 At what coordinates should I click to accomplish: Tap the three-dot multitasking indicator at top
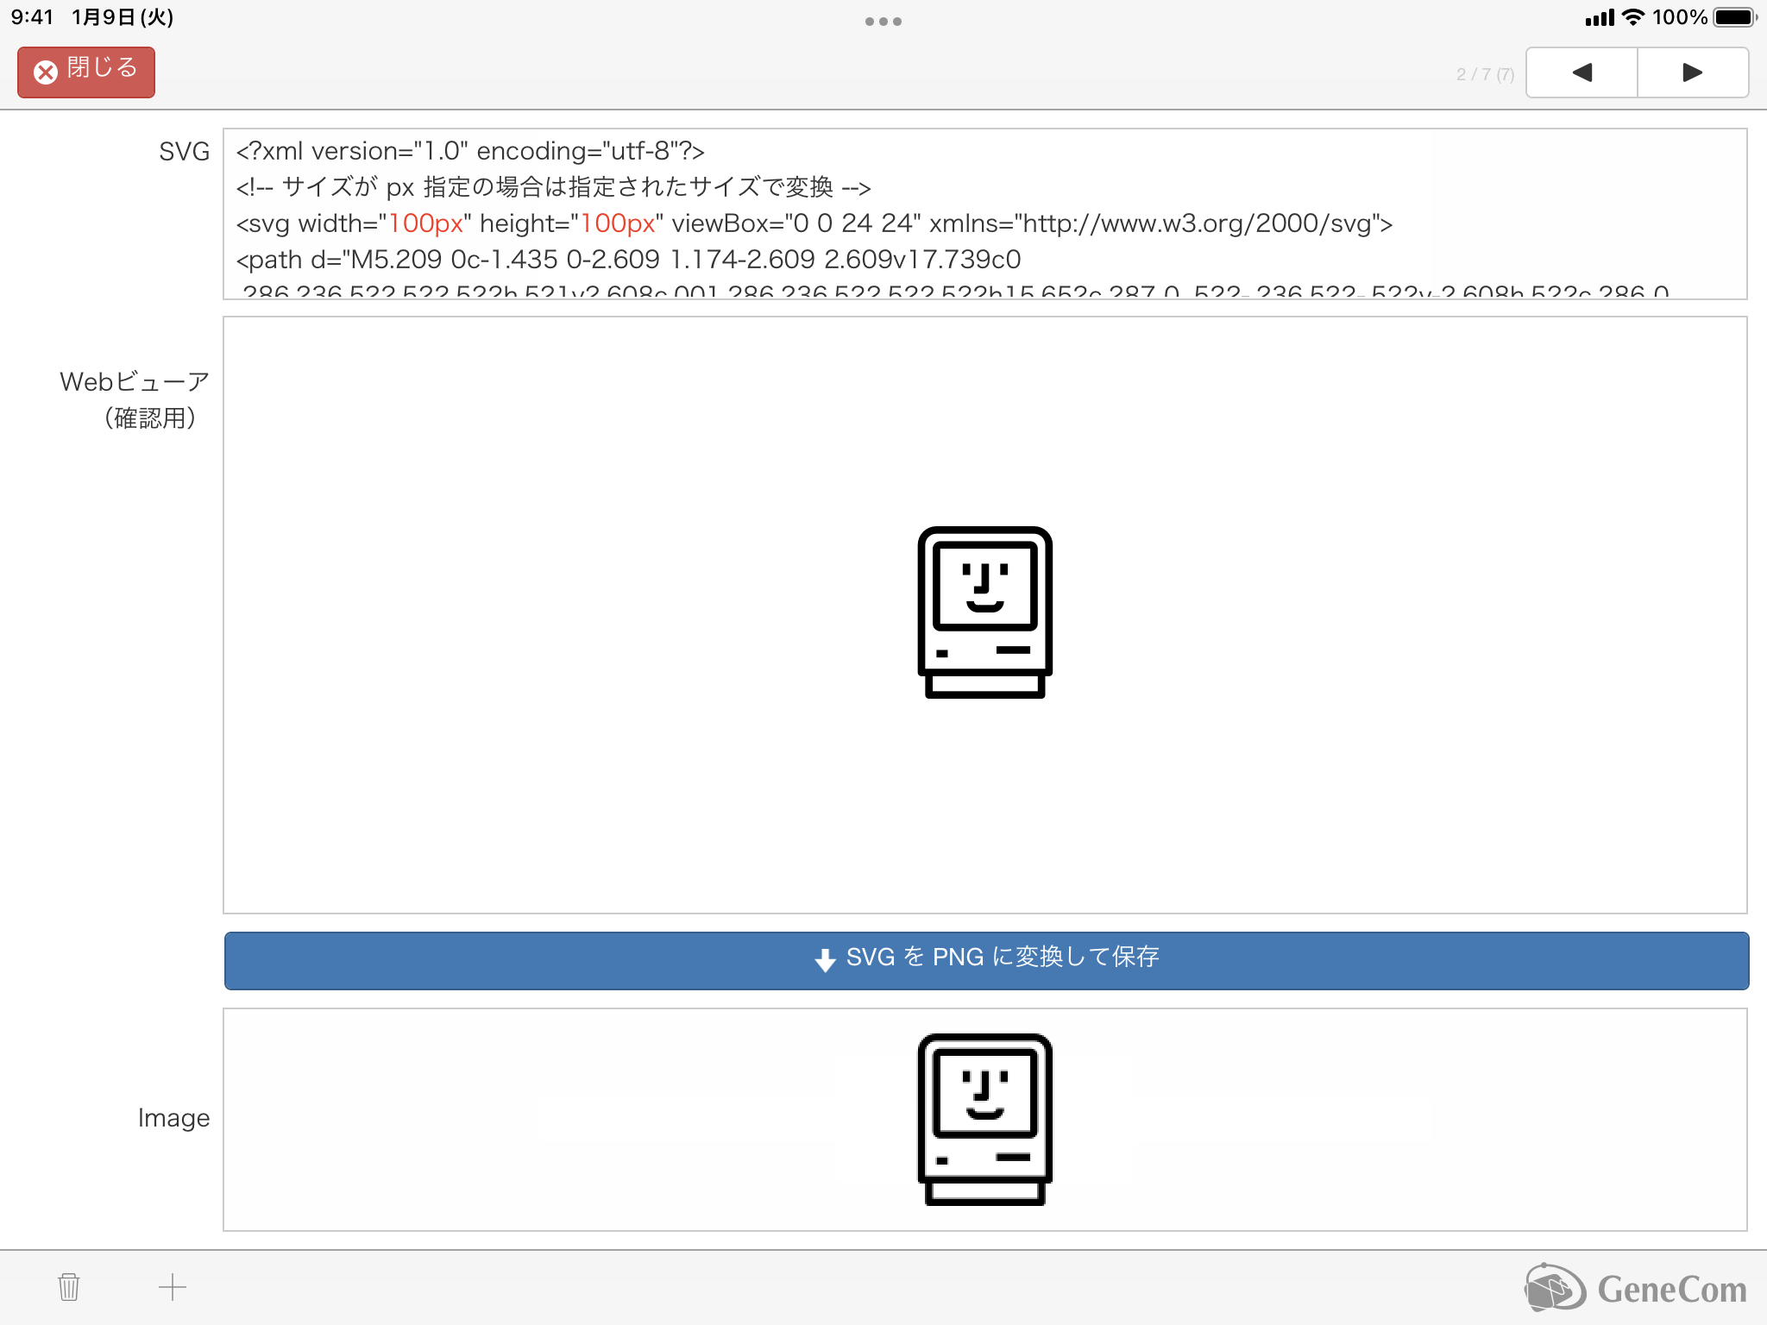click(x=883, y=22)
